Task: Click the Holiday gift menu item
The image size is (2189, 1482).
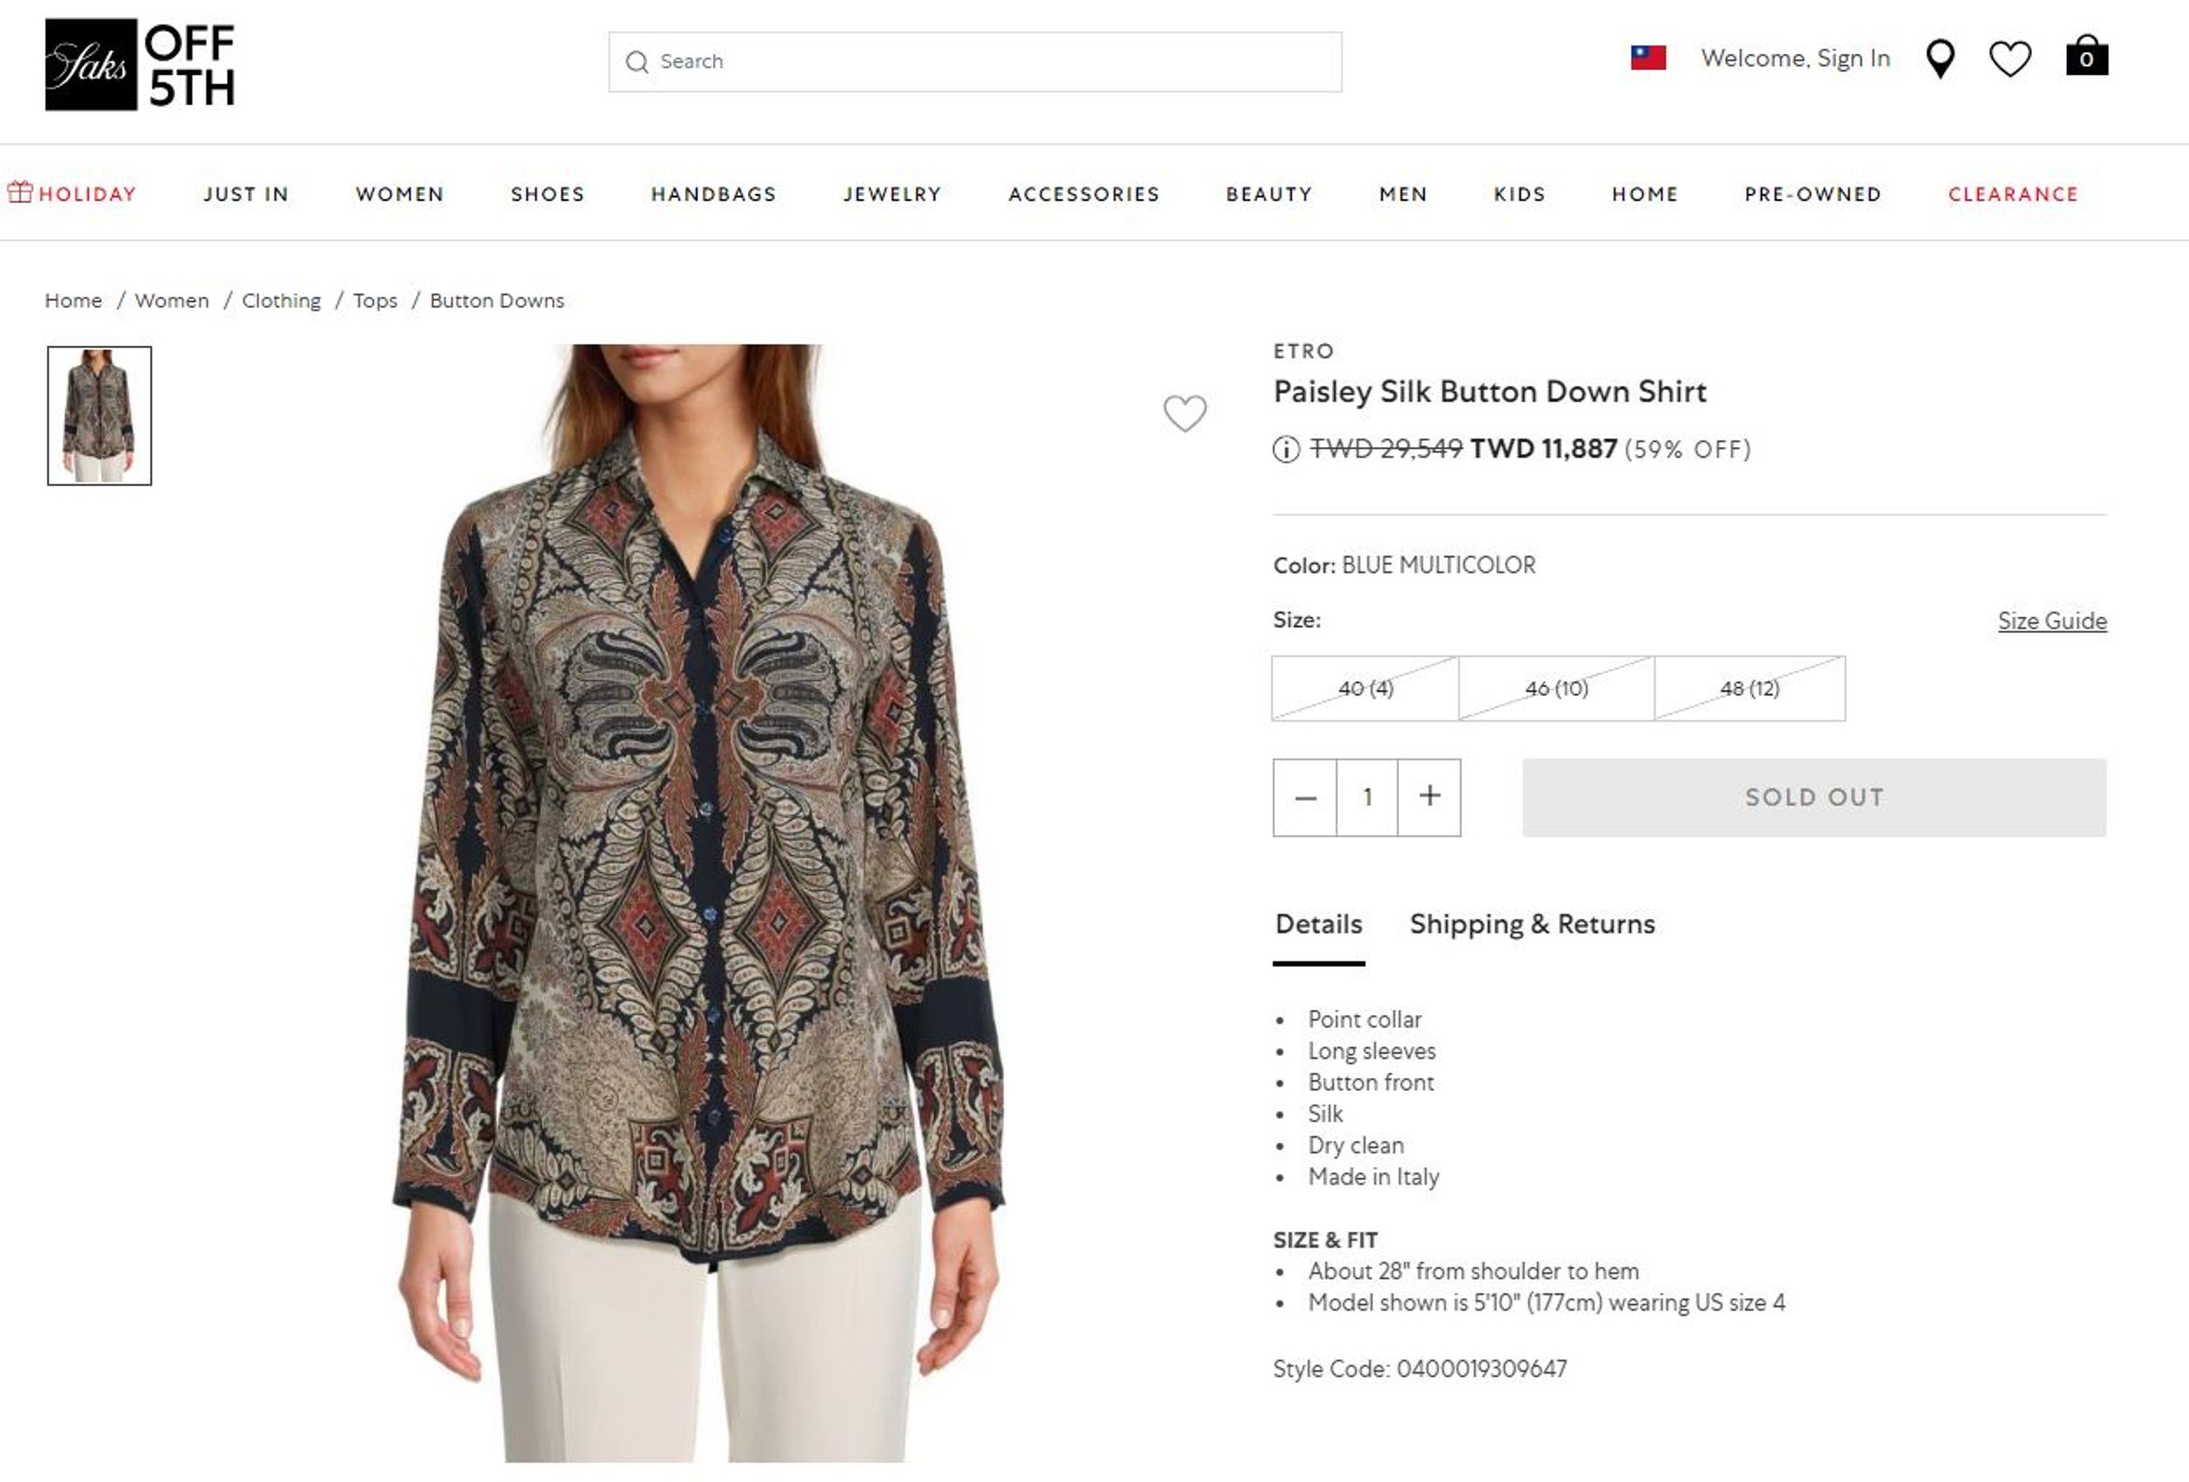Action: 73,193
